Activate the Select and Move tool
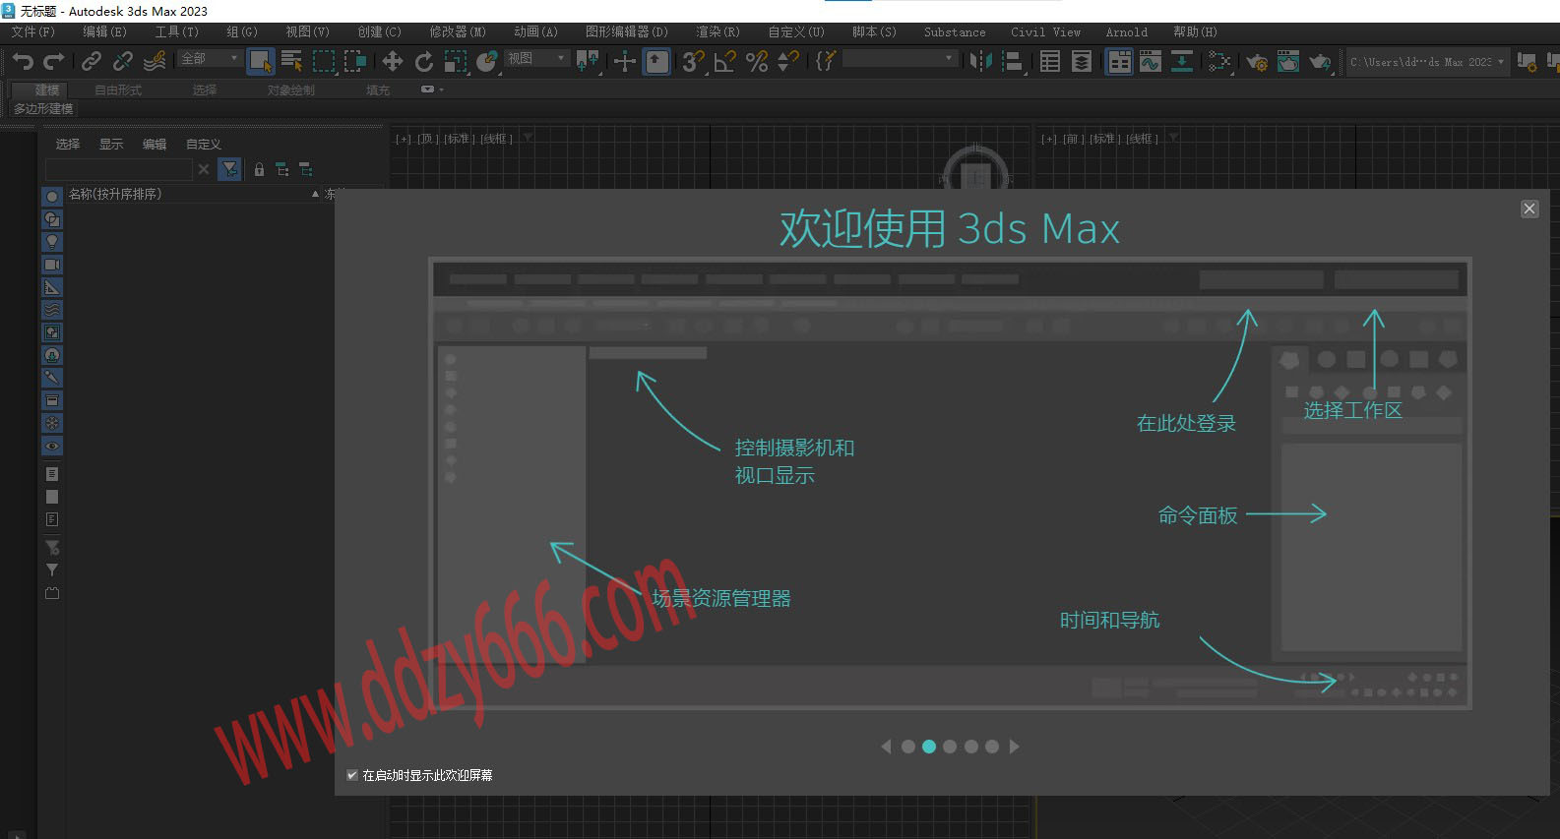The image size is (1560, 839). (393, 62)
